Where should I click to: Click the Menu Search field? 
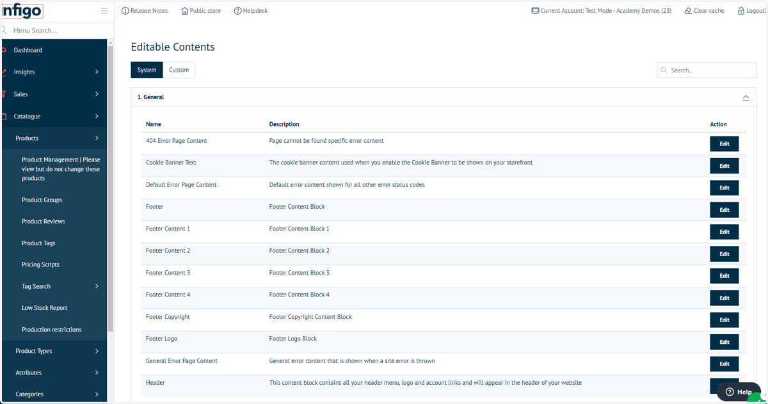tap(56, 30)
